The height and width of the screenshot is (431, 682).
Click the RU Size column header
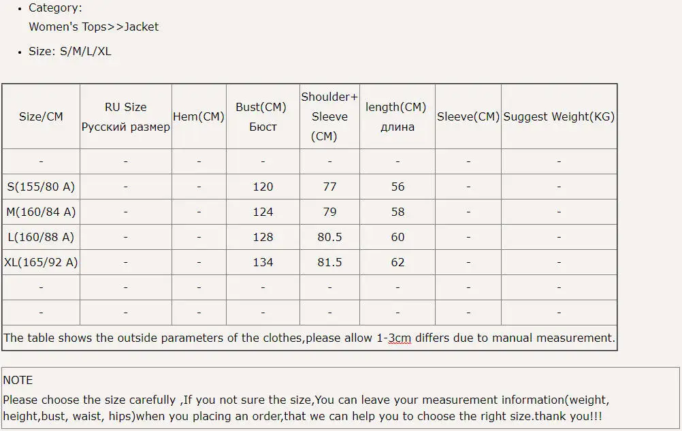[x=125, y=116]
